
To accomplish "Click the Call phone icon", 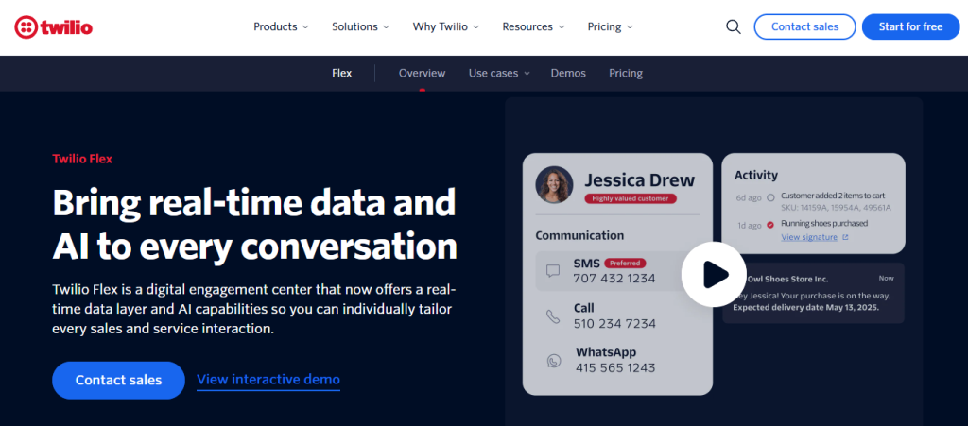I will tap(553, 316).
